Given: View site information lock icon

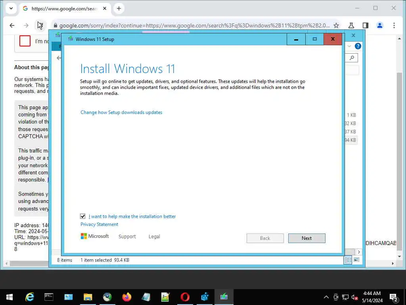Looking at the screenshot, I should (55, 25).
